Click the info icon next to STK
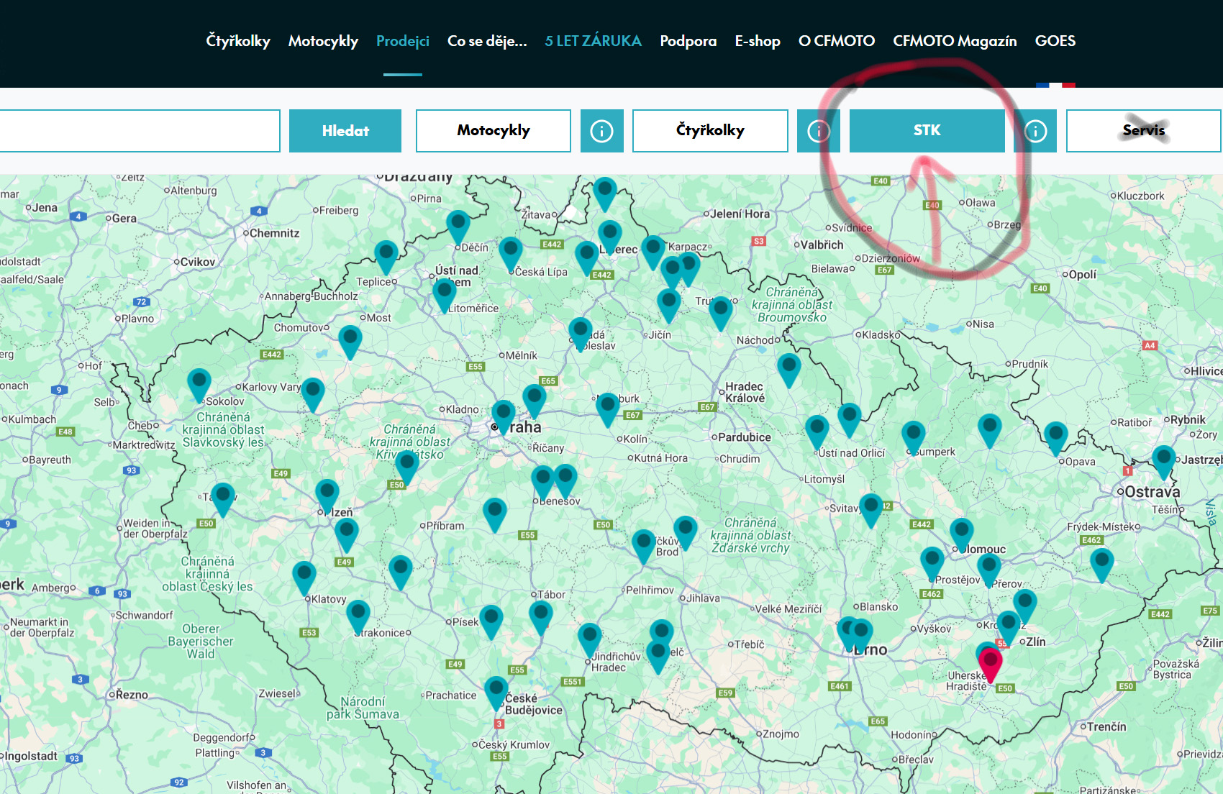This screenshot has width=1223, height=794. click(x=1035, y=131)
